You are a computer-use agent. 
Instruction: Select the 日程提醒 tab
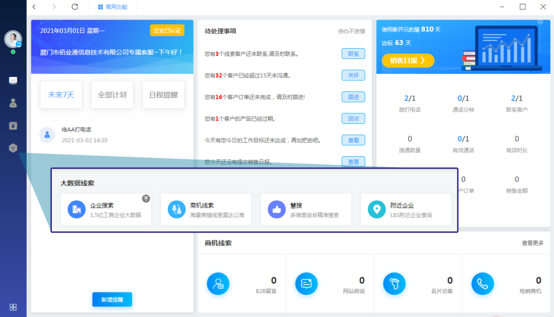click(163, 95)
